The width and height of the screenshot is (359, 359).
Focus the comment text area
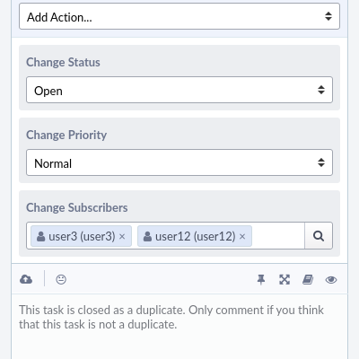(x=179, y=327)
